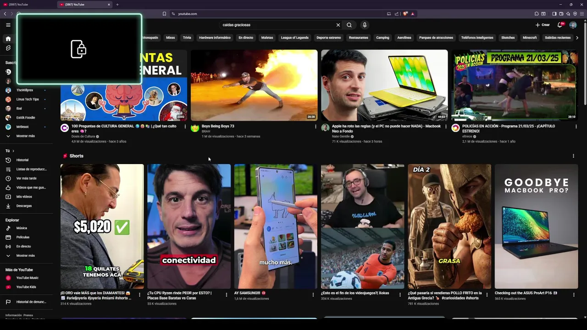Open the Goodbye MacBook Pro short
Image resolution: width=587 pixels, height=330 pixels.
click(536, 226)
